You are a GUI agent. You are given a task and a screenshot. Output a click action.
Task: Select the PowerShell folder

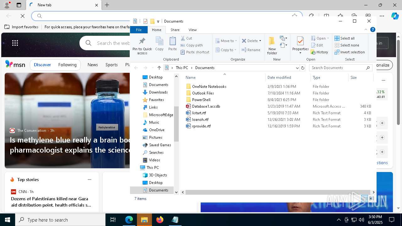(x=201, y=100)
